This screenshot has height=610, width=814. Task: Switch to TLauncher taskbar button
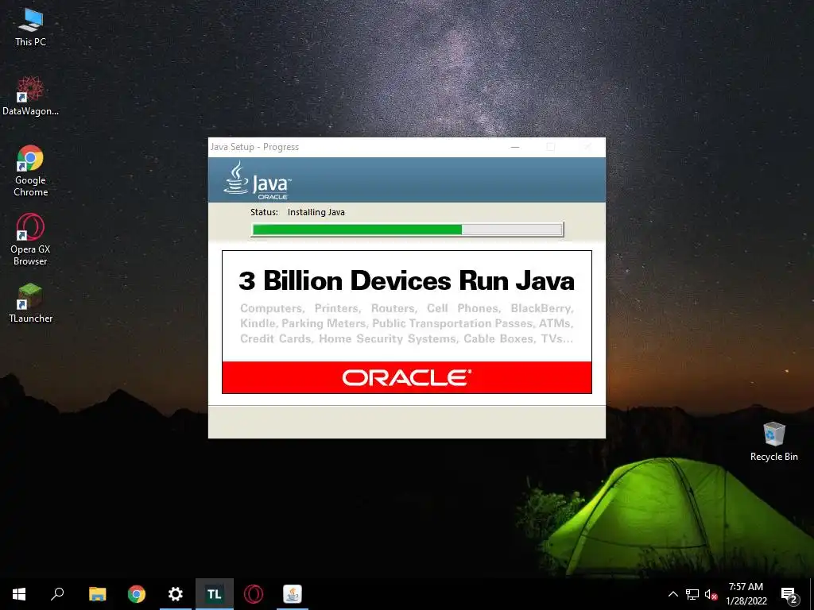215,594
